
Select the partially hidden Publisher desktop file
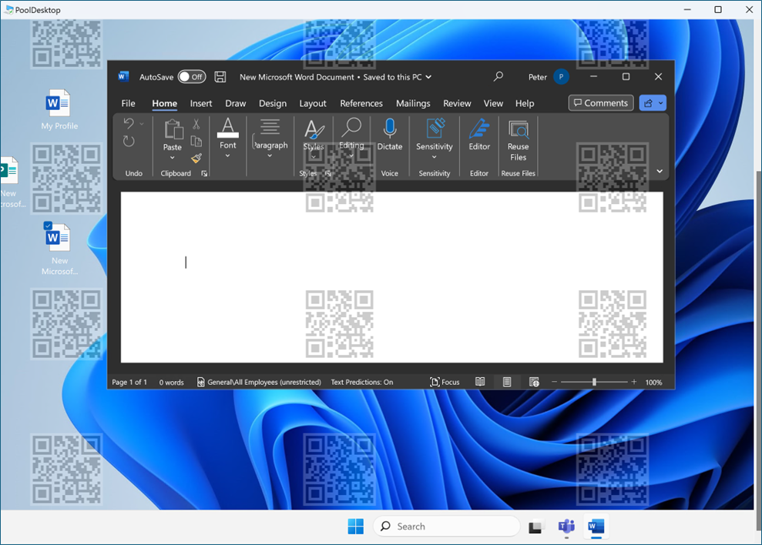pos(10,182)
